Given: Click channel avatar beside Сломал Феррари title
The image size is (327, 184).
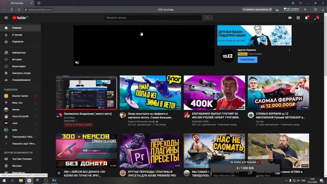Looking at the screenshot, I should pyautogui.click(x=251, y=115).
